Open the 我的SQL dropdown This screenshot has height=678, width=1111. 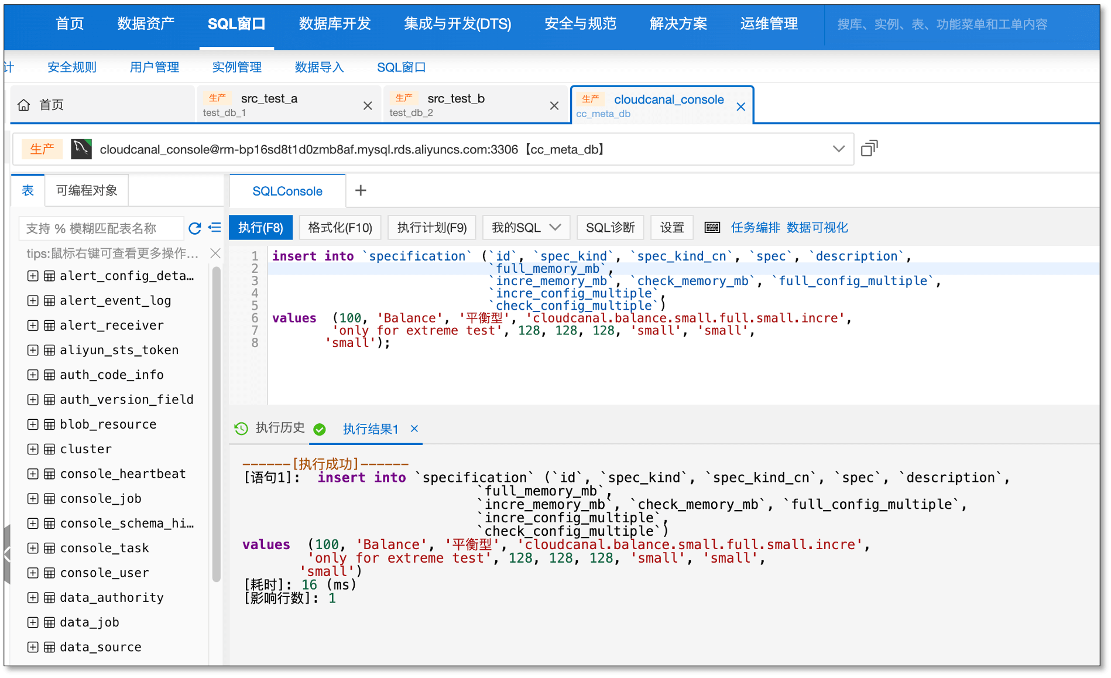(x=525, y=227)
